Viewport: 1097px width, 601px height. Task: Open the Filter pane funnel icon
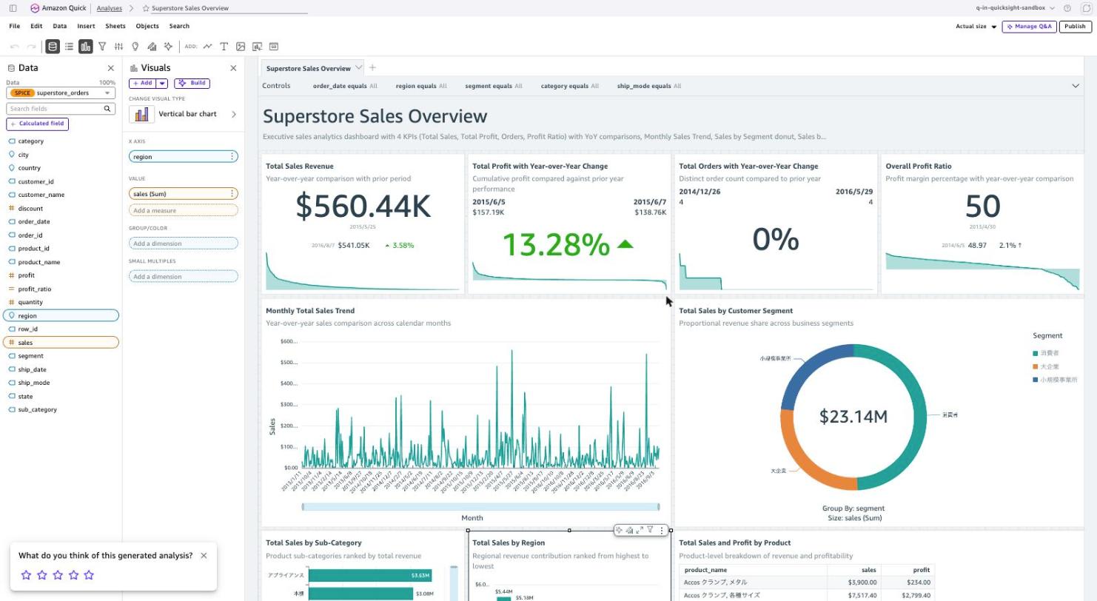coord(102,47)
